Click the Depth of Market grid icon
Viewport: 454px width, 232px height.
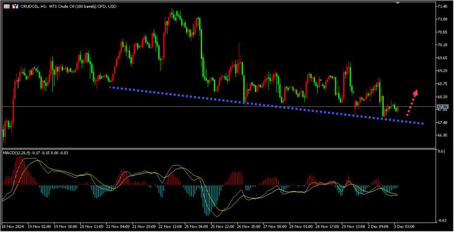[6, 6]
